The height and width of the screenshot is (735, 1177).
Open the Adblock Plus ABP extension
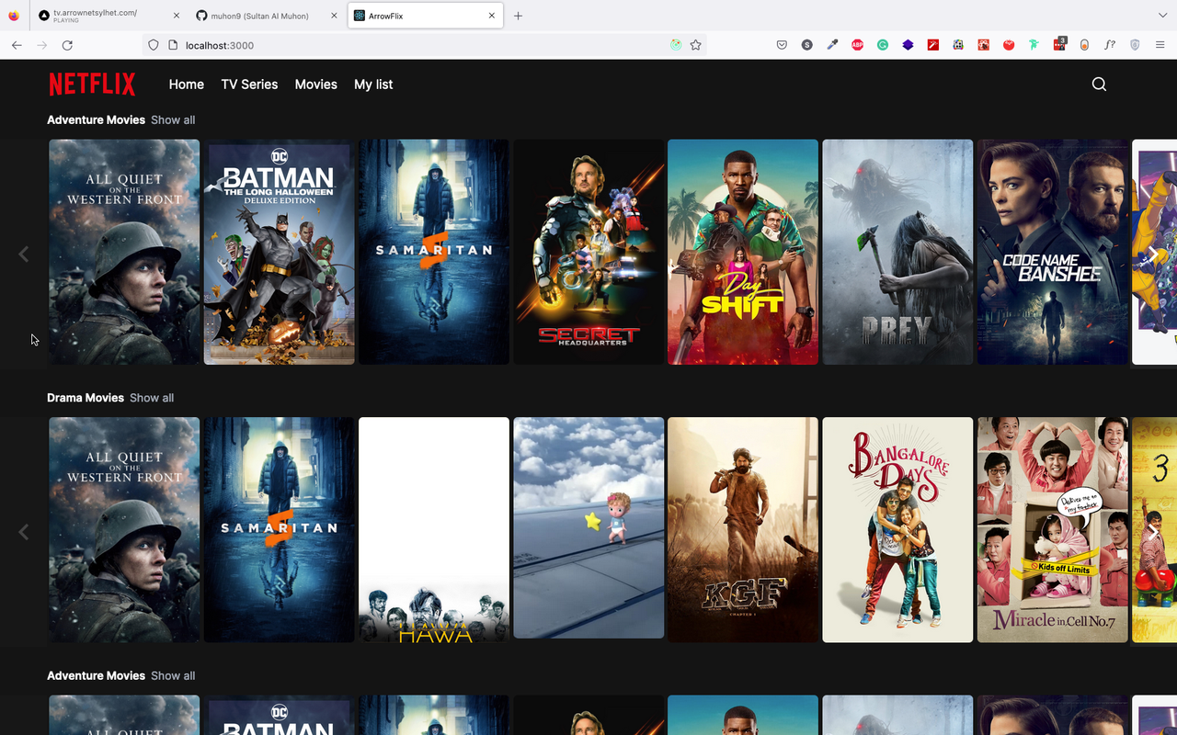858,45
